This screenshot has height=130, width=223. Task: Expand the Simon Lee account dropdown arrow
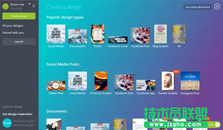pos(29,4)
